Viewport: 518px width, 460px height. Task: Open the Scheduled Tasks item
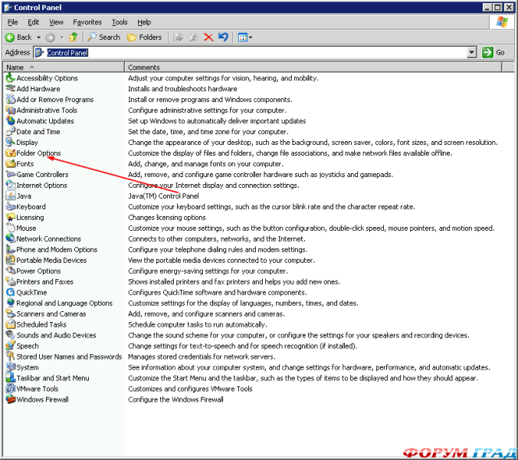pos(41,324)
